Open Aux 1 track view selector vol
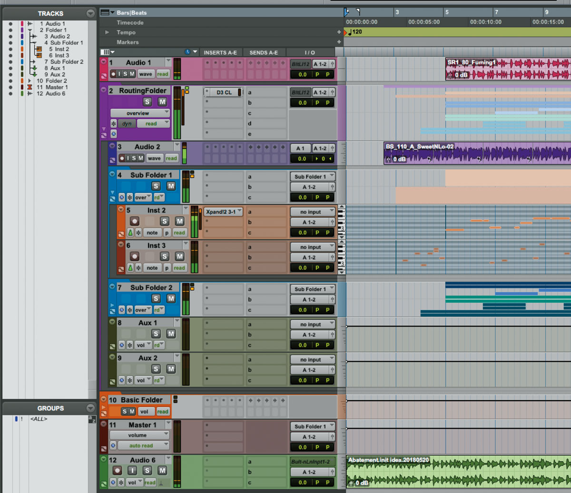571x493 pixels. coord(143,345)
